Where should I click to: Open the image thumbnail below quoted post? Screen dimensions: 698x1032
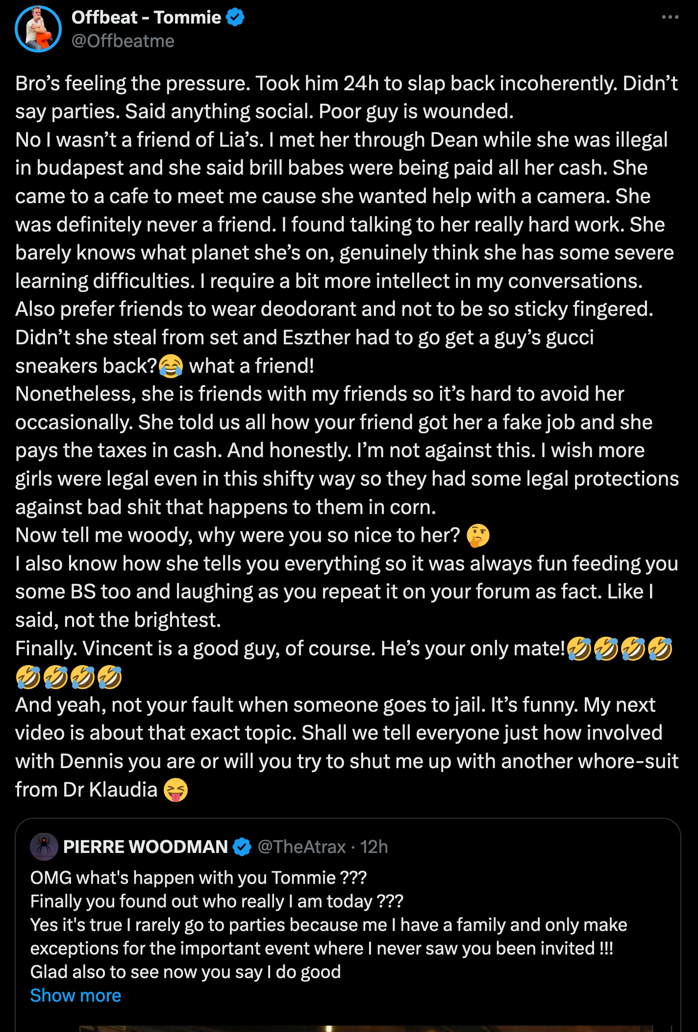[x=366, y=1028]
